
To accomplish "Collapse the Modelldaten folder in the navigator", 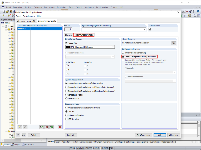I will click(x=6, y=29).
